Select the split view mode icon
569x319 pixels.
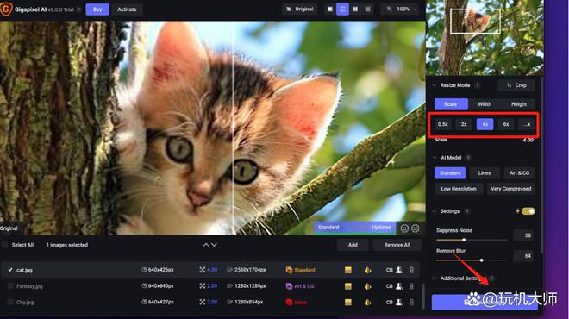pyautogui.click(x=342, y=9)
